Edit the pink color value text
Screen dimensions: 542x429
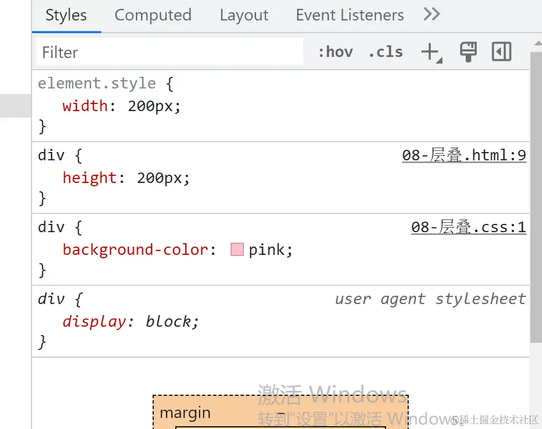coord(267,249)
